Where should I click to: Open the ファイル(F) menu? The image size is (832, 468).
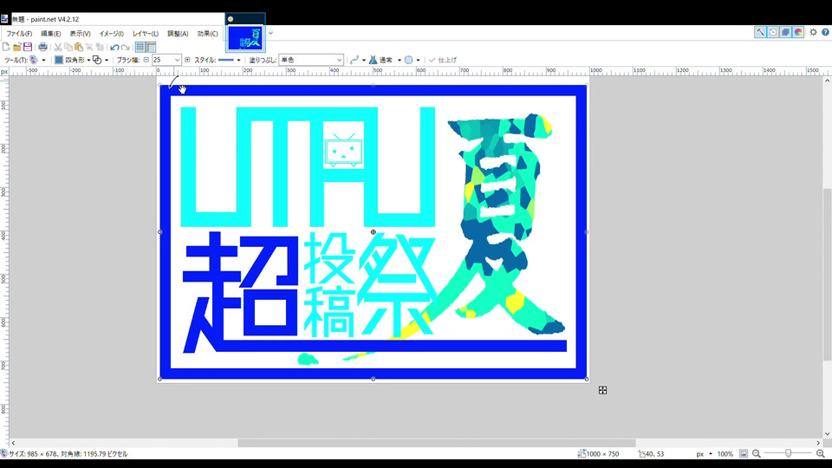click(x=19, y=34)
